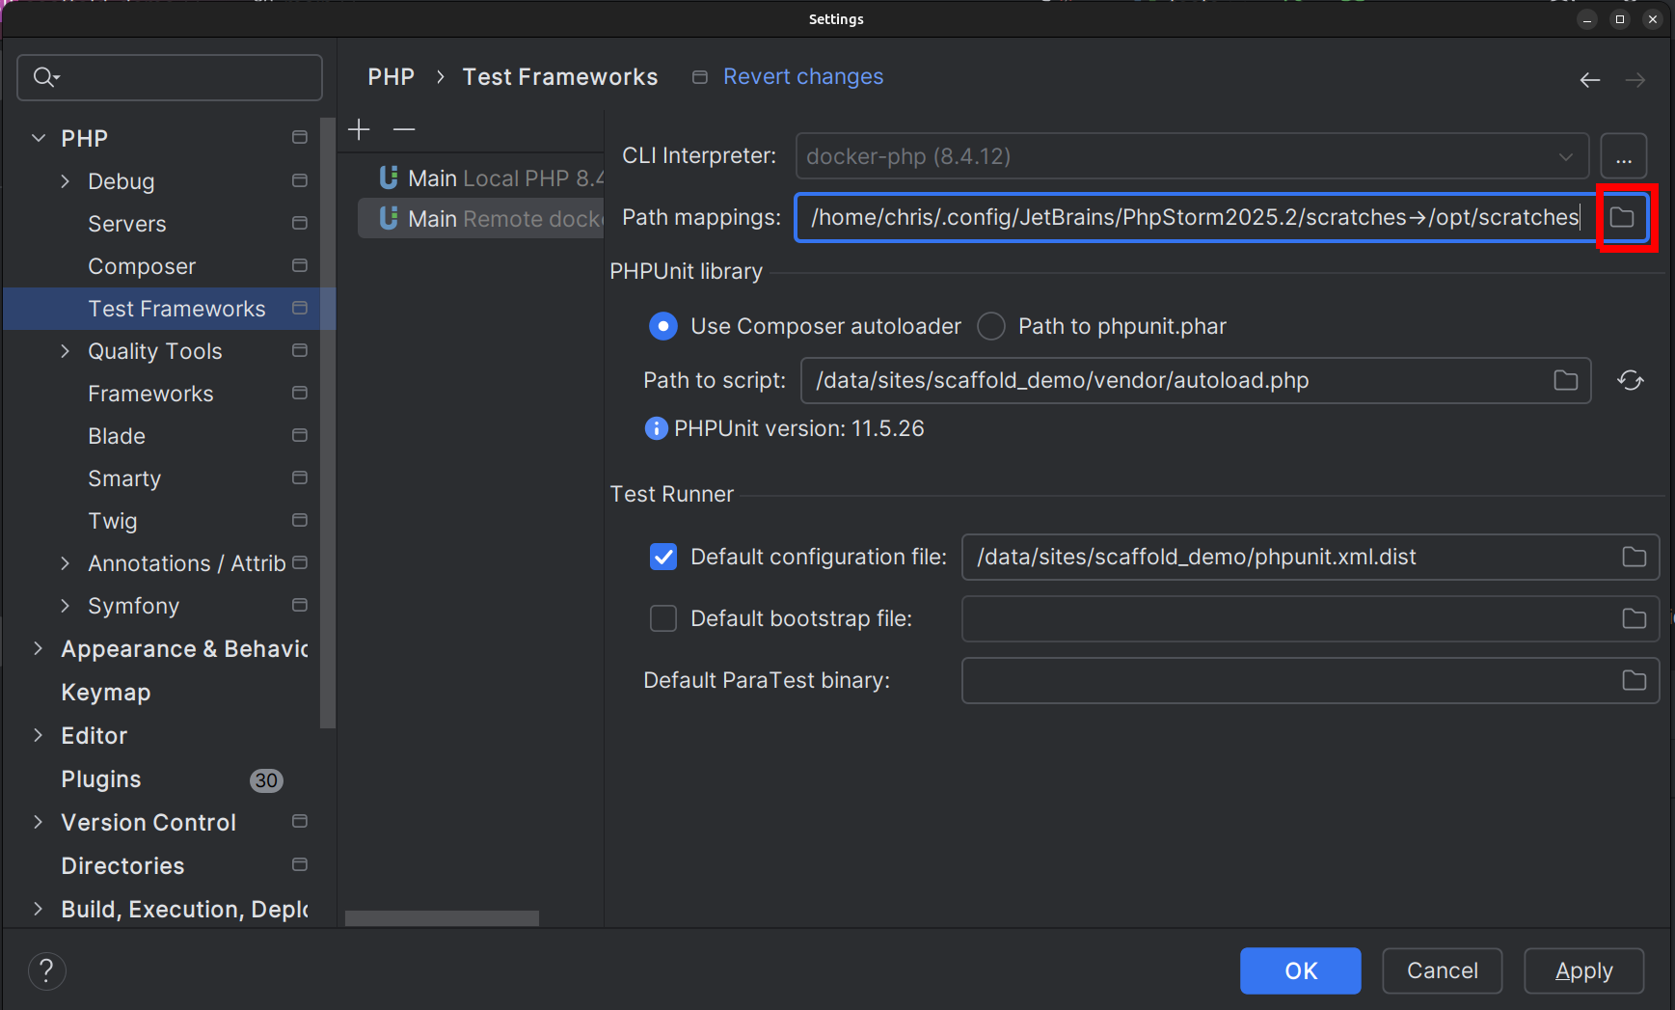Viewport: 1675px width, 1010px height.
Task: Browse for default configuration file
Action: 1634,558
